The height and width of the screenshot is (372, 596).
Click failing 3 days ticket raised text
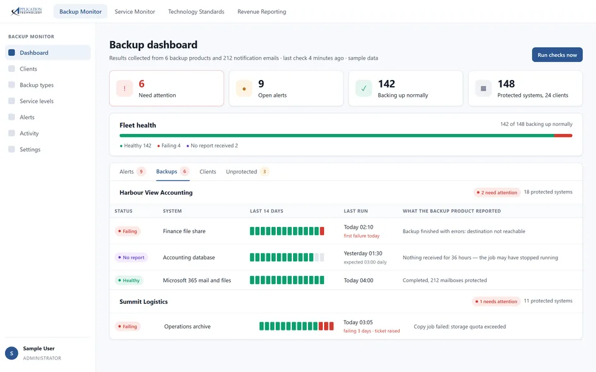pyautogui.click(x=372, y=331)
